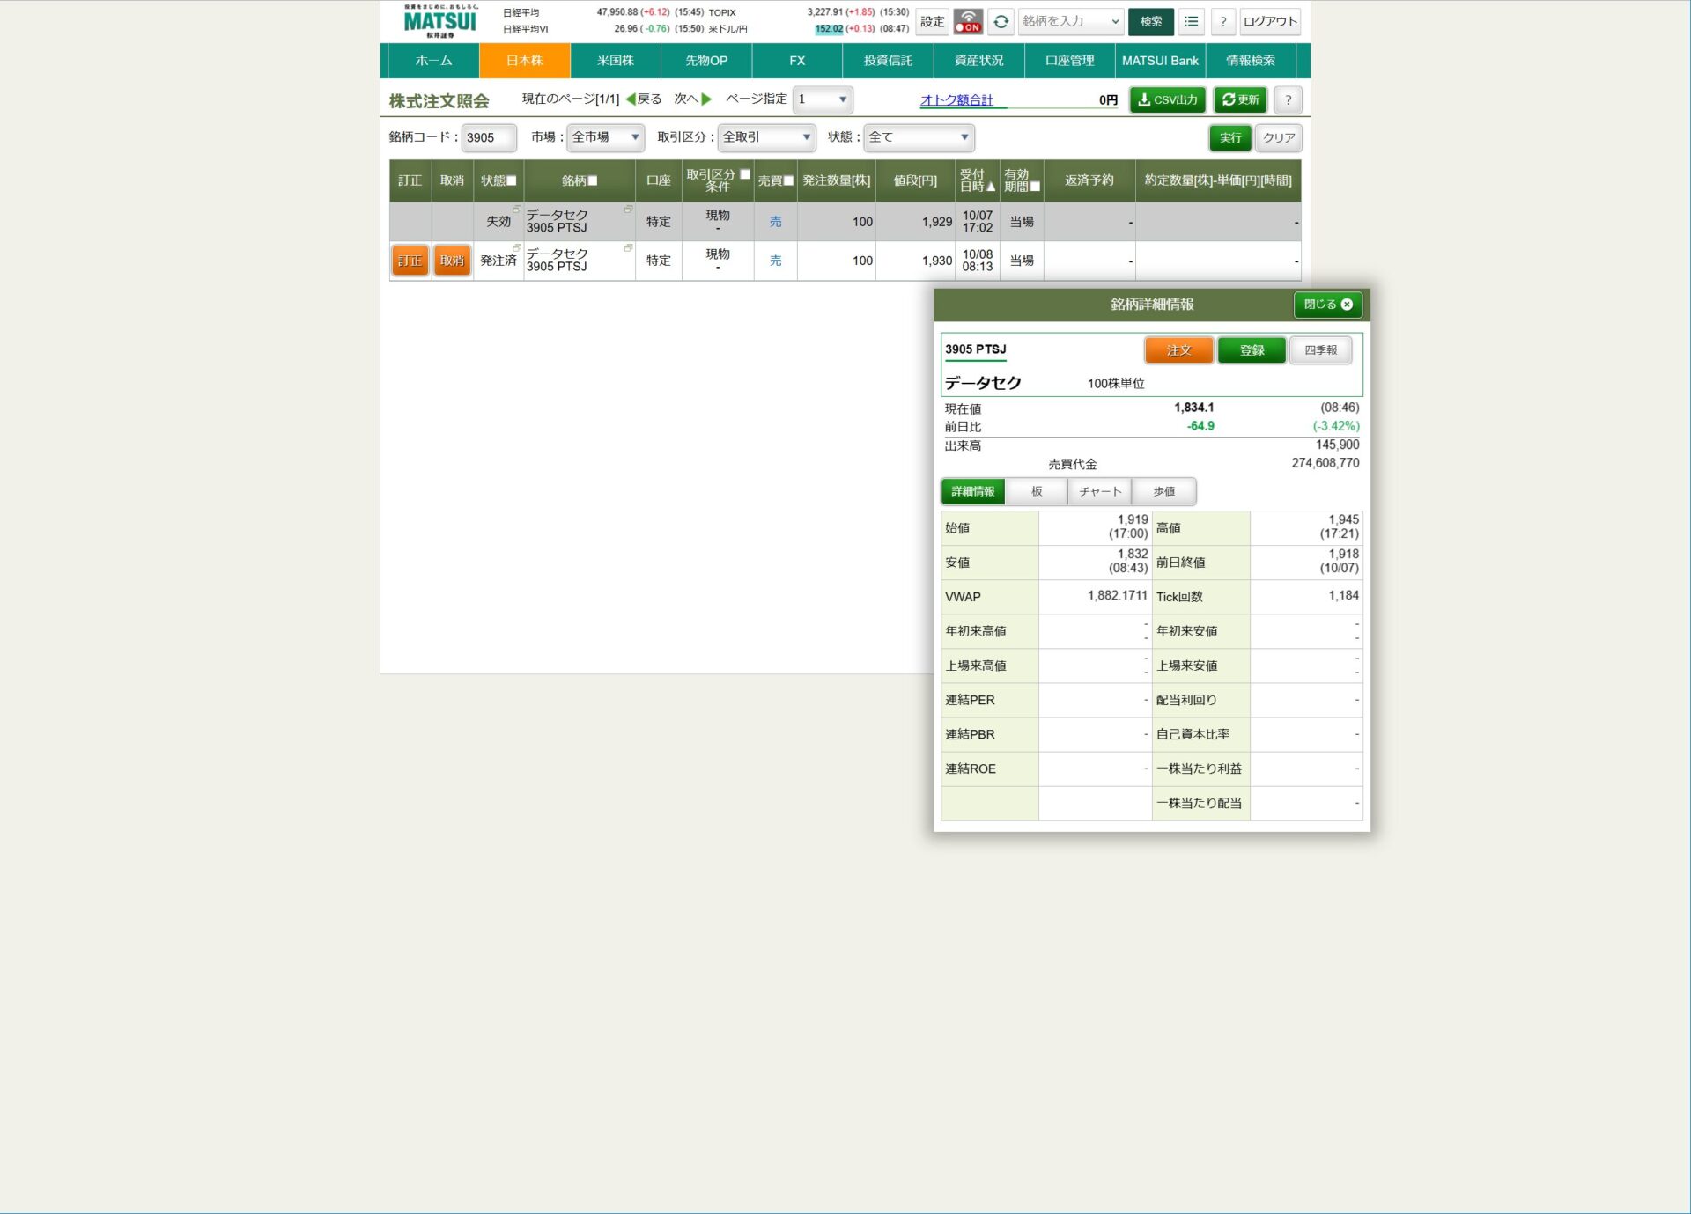Expand the ページ指定 page number dropdown

click(x=822, y=99)
